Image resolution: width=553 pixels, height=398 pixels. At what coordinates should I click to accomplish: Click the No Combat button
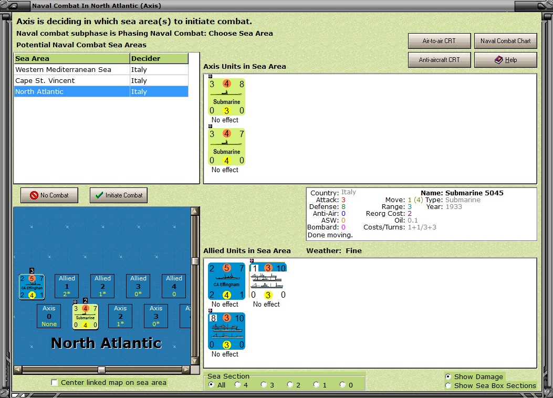(x=49, y=195)
